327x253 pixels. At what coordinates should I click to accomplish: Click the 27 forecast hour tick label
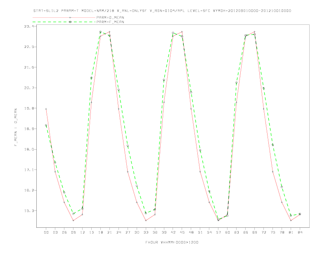pyautogui.click(x=128, y=232)
